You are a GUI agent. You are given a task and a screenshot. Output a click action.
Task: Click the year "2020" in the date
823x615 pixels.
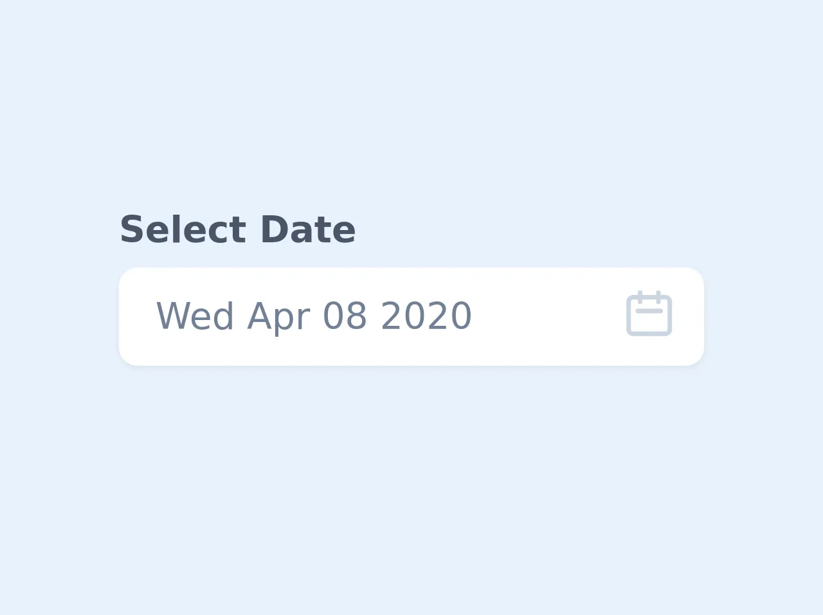[426, 316]
